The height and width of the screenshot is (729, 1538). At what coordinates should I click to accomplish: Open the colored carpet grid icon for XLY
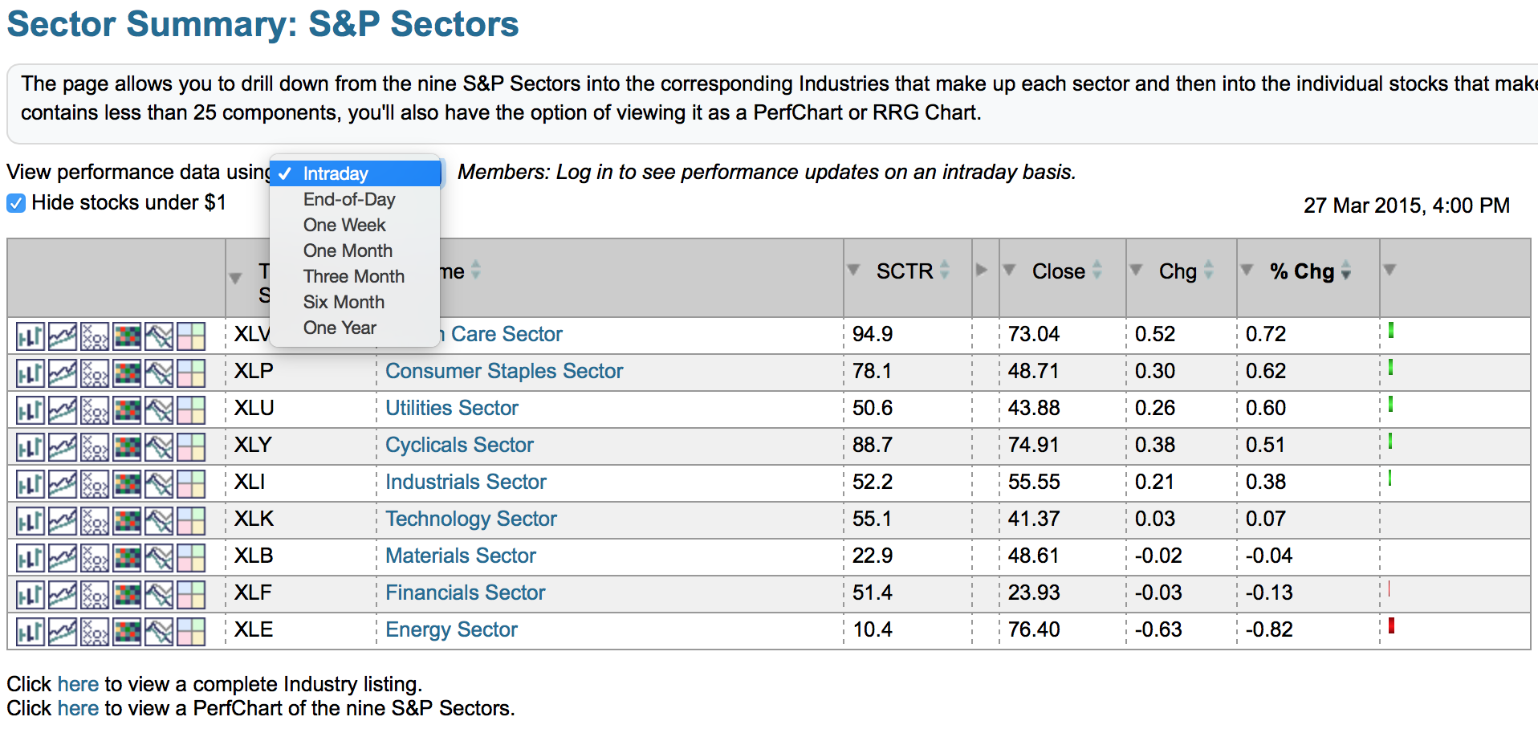click(x=127, y=447)
